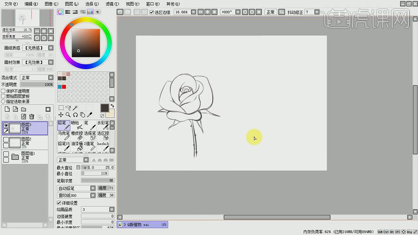Adjust the 笔刷浓度 density slider
Viewport: 418px width, 235px height.
click(x=97, y=181)
